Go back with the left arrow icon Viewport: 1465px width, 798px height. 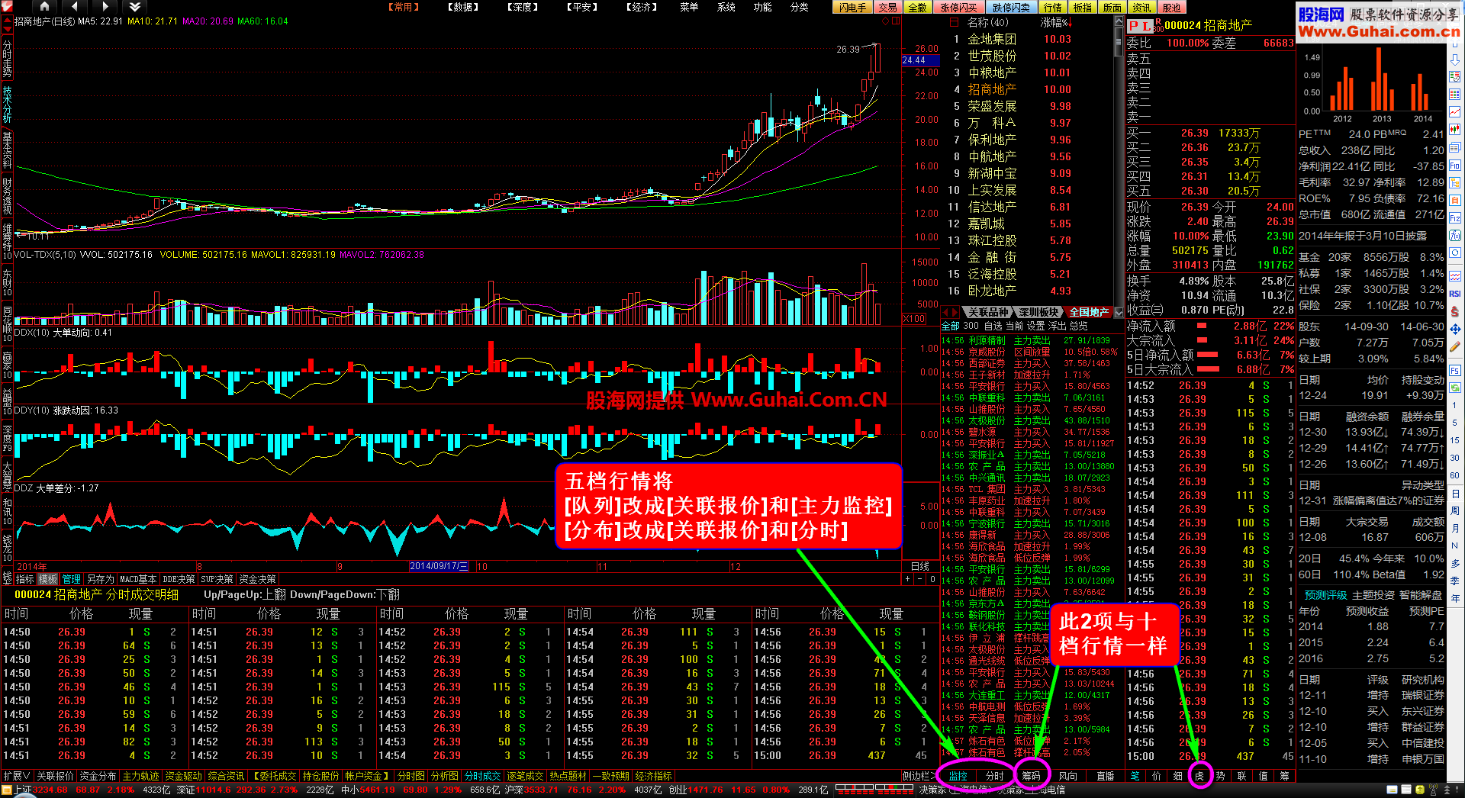pos(74,6)
